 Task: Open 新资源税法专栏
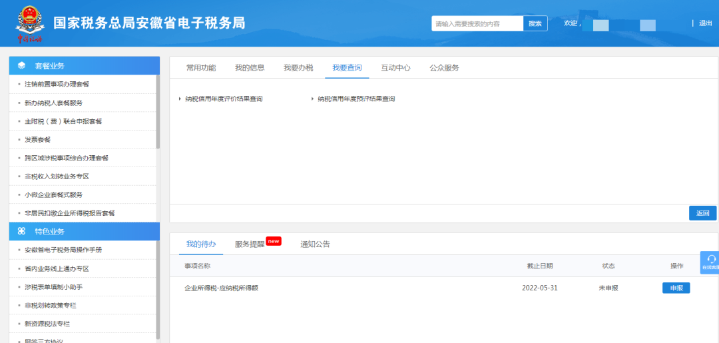[47, 323]
